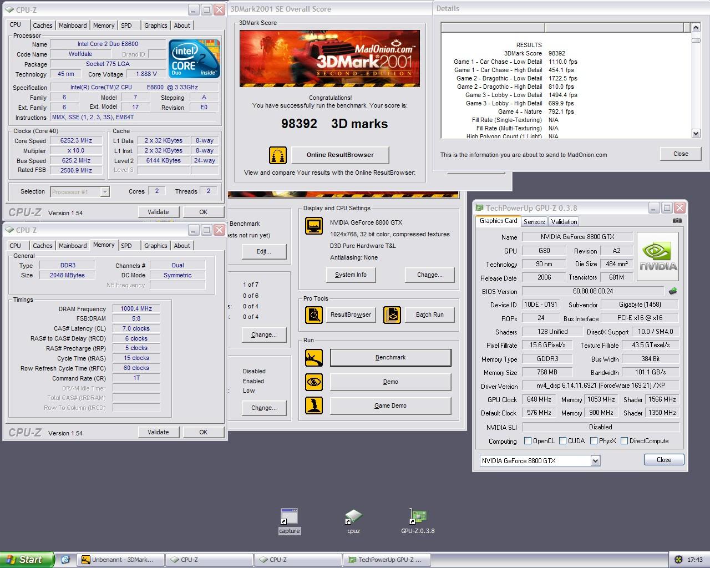This screenshot has width=710, height=568.
Task: Click the 98392 3D marks score text
Action: [x=334, y=124]
